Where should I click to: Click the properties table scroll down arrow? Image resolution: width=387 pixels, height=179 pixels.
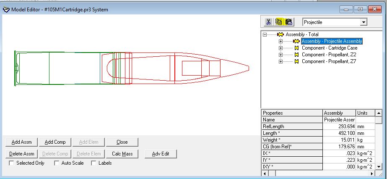379,166
